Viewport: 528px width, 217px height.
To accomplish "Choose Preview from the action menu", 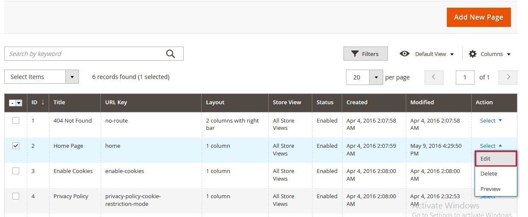I will [496, 189].
